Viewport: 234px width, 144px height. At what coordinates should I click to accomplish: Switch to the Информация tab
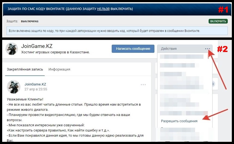(59, 69)
